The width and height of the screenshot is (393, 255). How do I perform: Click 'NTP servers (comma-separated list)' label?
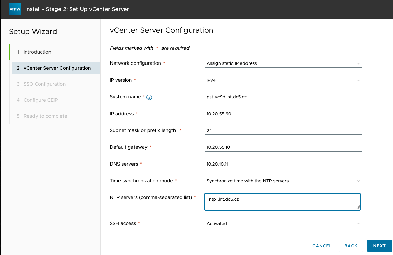tap(151, 197)
